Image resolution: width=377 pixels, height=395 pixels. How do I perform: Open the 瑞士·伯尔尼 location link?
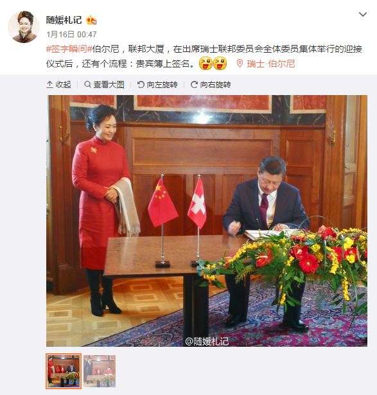271,64
